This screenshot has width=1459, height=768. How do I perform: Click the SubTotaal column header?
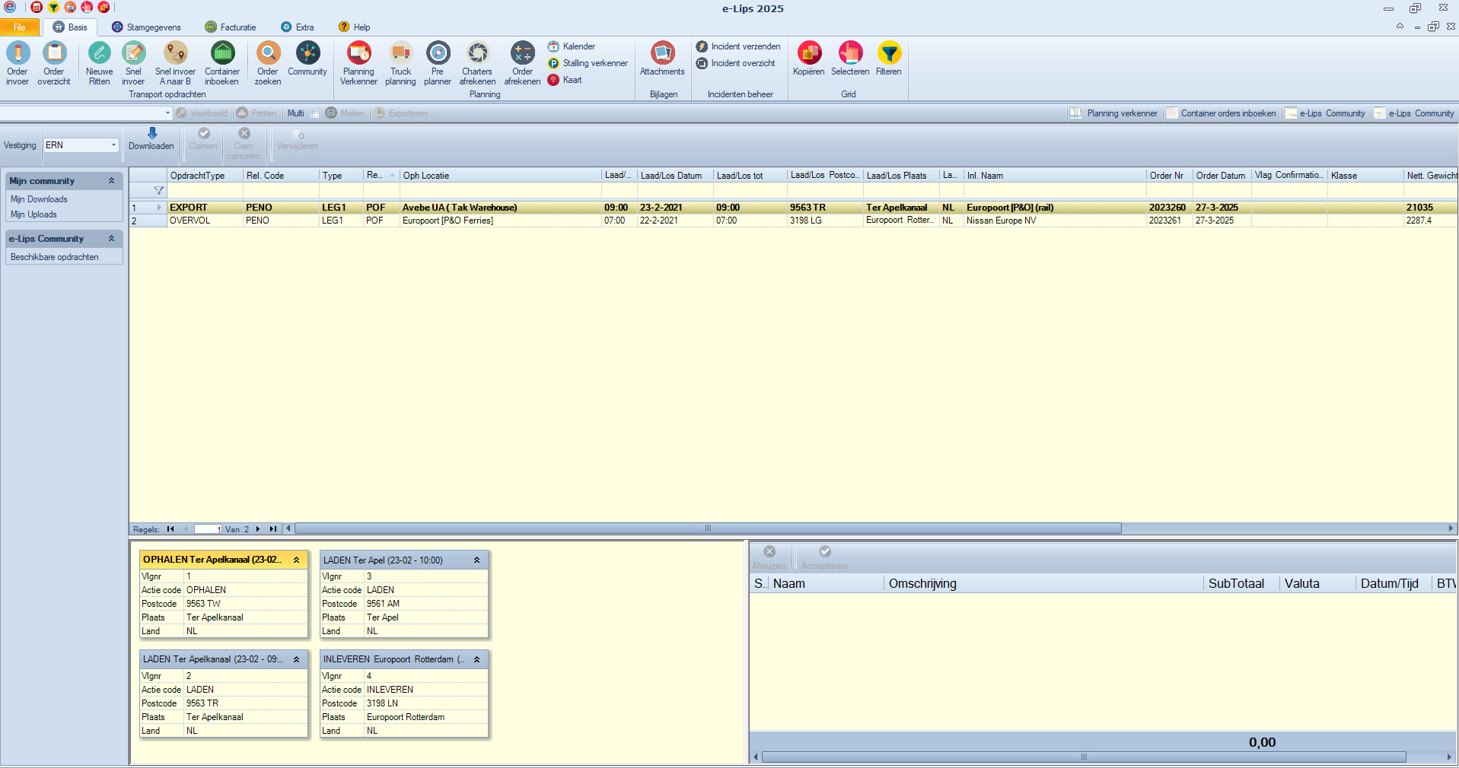tap(1241, 584)
